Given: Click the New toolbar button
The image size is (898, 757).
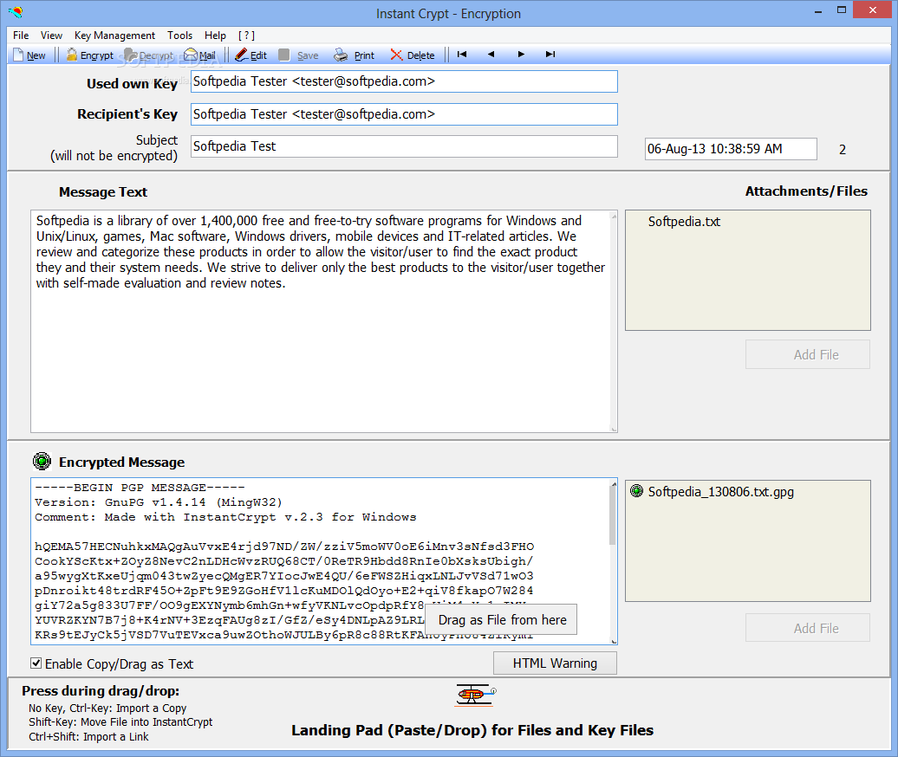Looking at the screenshot, I should (29, 55).
